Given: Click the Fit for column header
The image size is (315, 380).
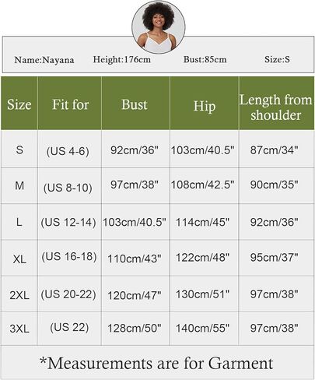Looking at the screenshot, I should pos(70,104).
